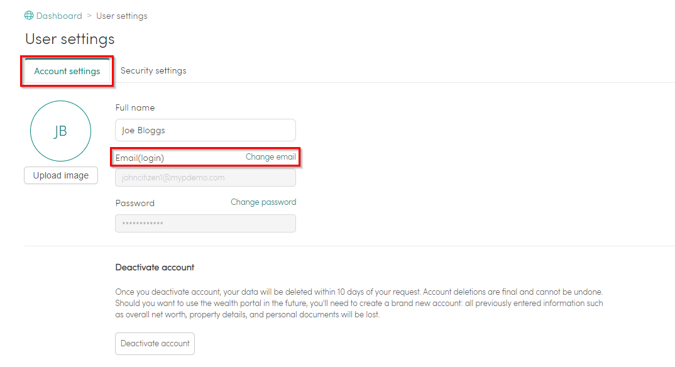The height and width of the screenshot is (367, 675).
Task: Switch to the Account settings tab
Action: [x=67, y=71]
